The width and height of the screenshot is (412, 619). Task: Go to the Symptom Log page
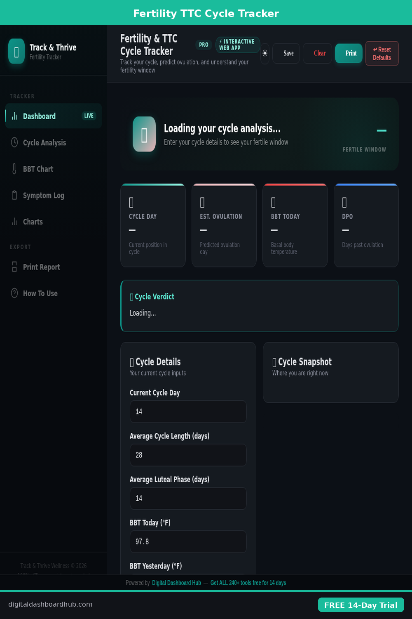pos(44,196)
